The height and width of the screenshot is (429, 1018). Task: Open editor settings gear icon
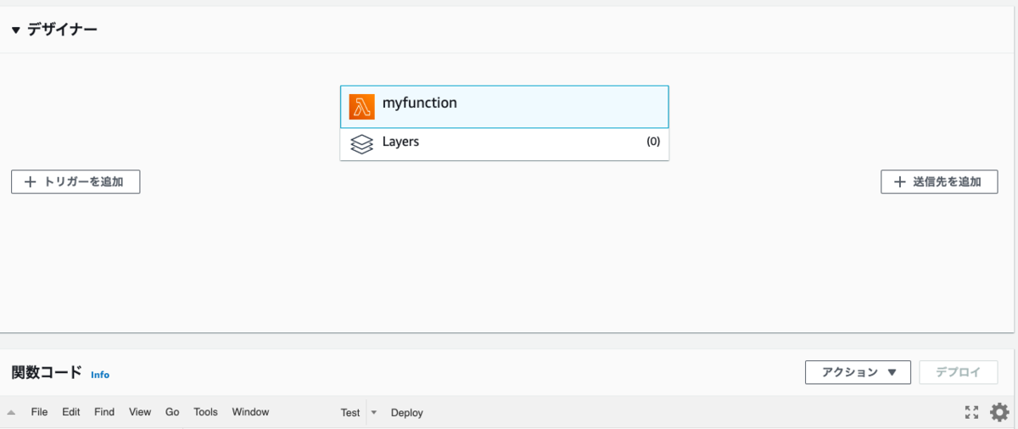1000,413
